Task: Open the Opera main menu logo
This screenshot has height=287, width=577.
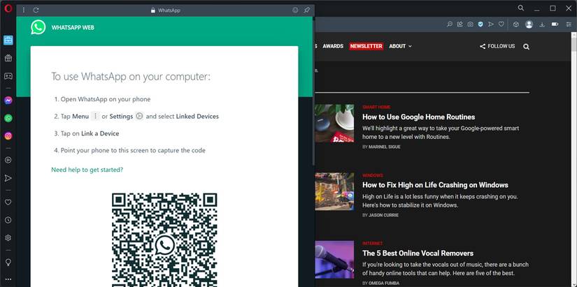Action: (x=8, y=8)
